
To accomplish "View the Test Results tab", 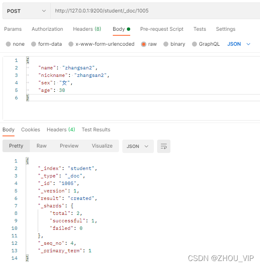I will pos(96,130).
